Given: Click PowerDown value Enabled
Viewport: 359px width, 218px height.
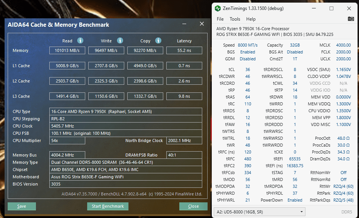Looking at the screenshot, I should pos(295,200).
